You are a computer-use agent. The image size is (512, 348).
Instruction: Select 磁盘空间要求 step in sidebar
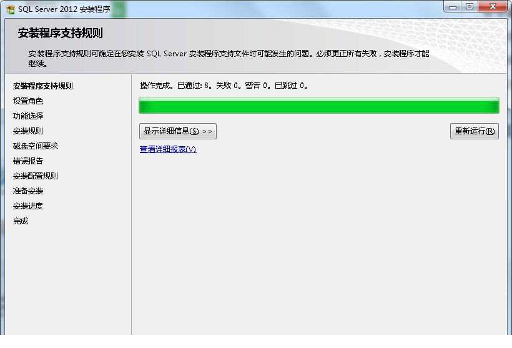tap(36, 146)
